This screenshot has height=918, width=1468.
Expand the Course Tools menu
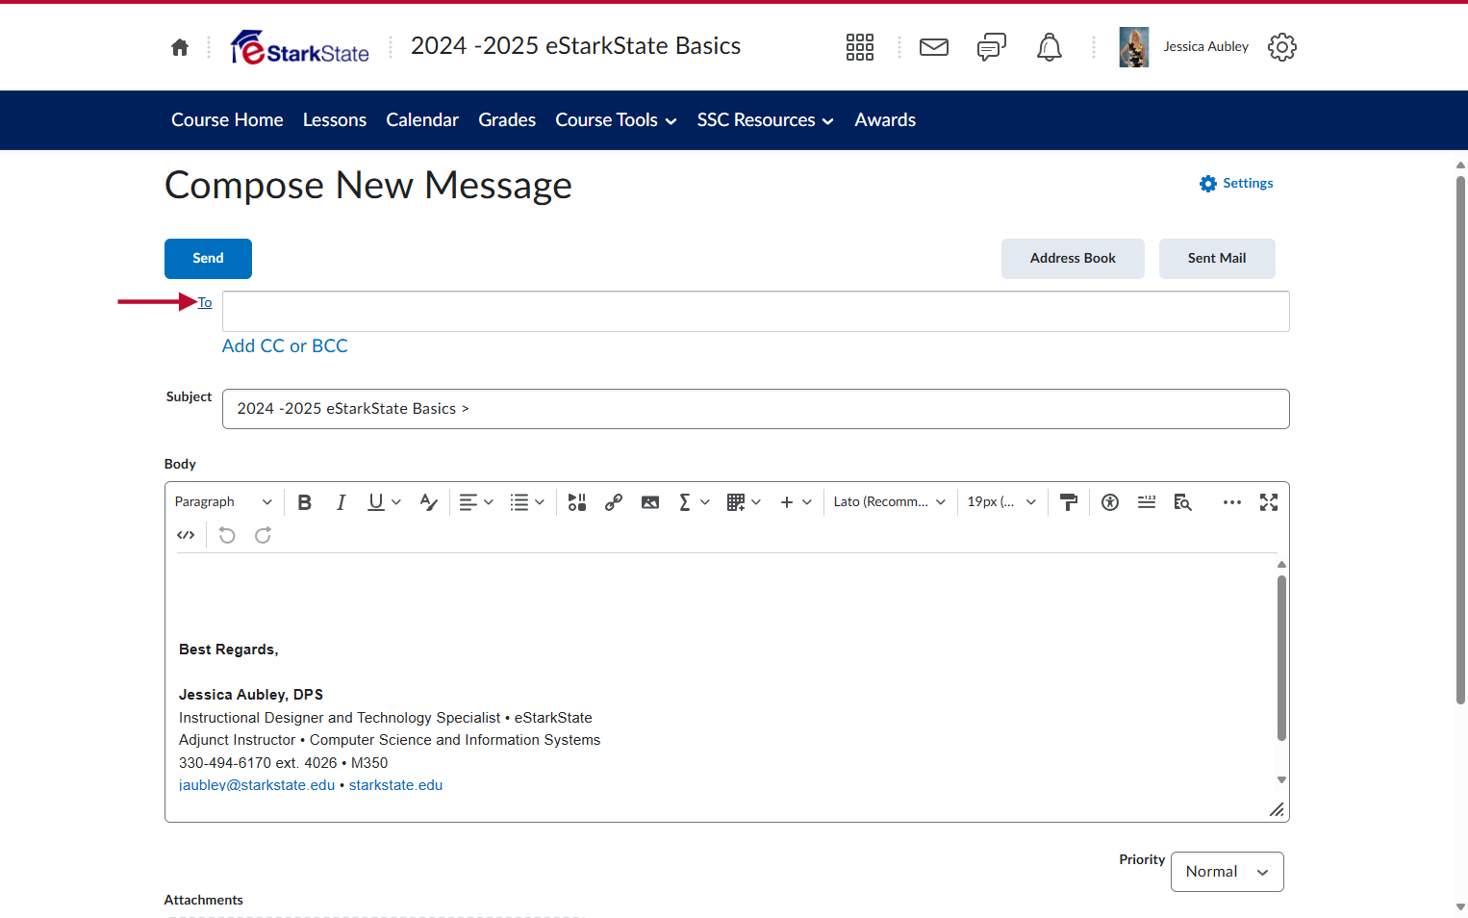point(617,120)
